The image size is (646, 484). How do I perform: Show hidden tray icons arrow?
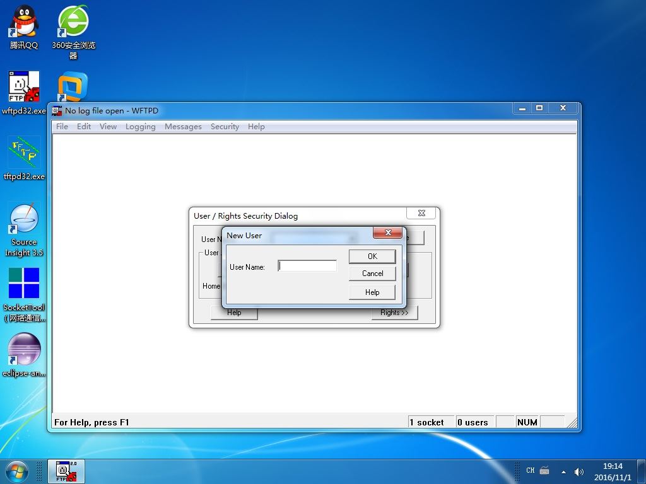click(563, 471)
